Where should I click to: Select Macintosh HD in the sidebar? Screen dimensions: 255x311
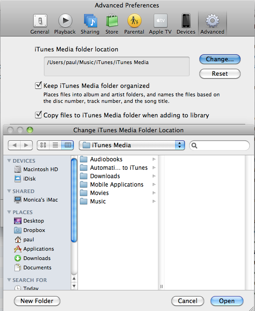tap(36, 169)
